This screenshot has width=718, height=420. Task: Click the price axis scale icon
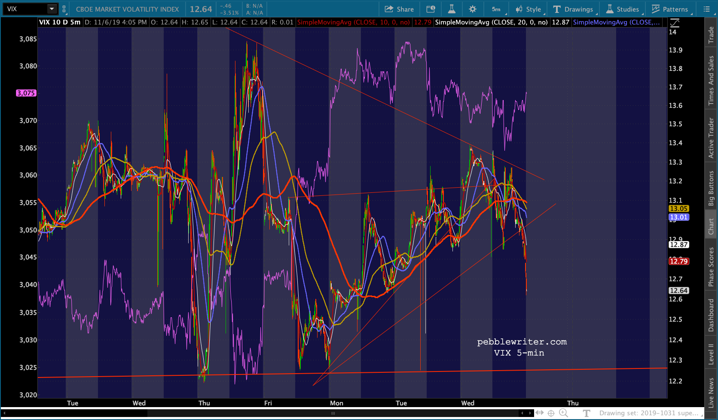(675, 22)
